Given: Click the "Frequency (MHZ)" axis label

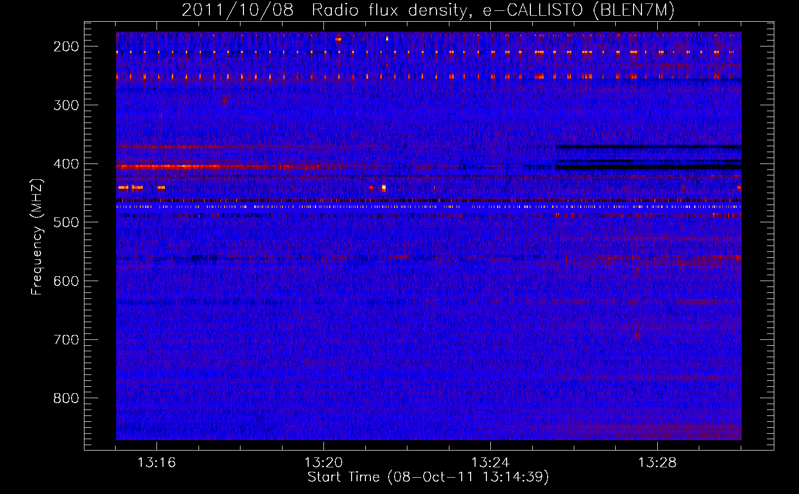Looking at the screenshot, I should click(37, 237).
